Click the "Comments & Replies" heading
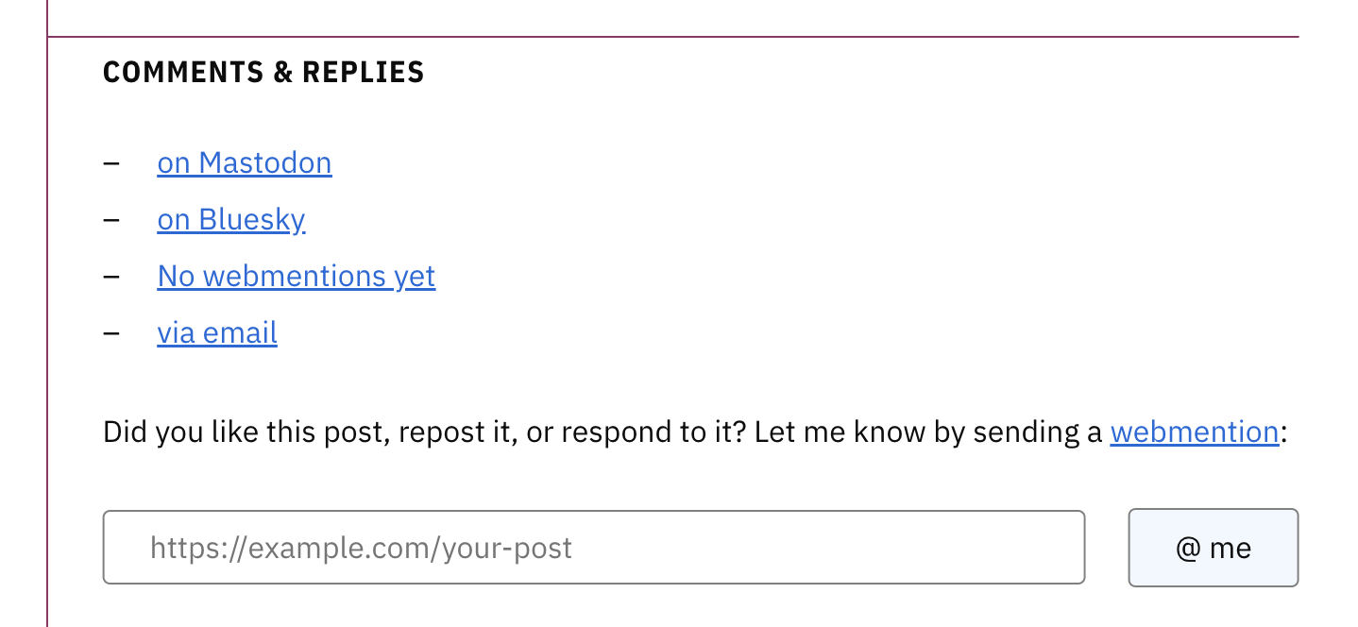The image size is (1358, 627). (263, 71)
